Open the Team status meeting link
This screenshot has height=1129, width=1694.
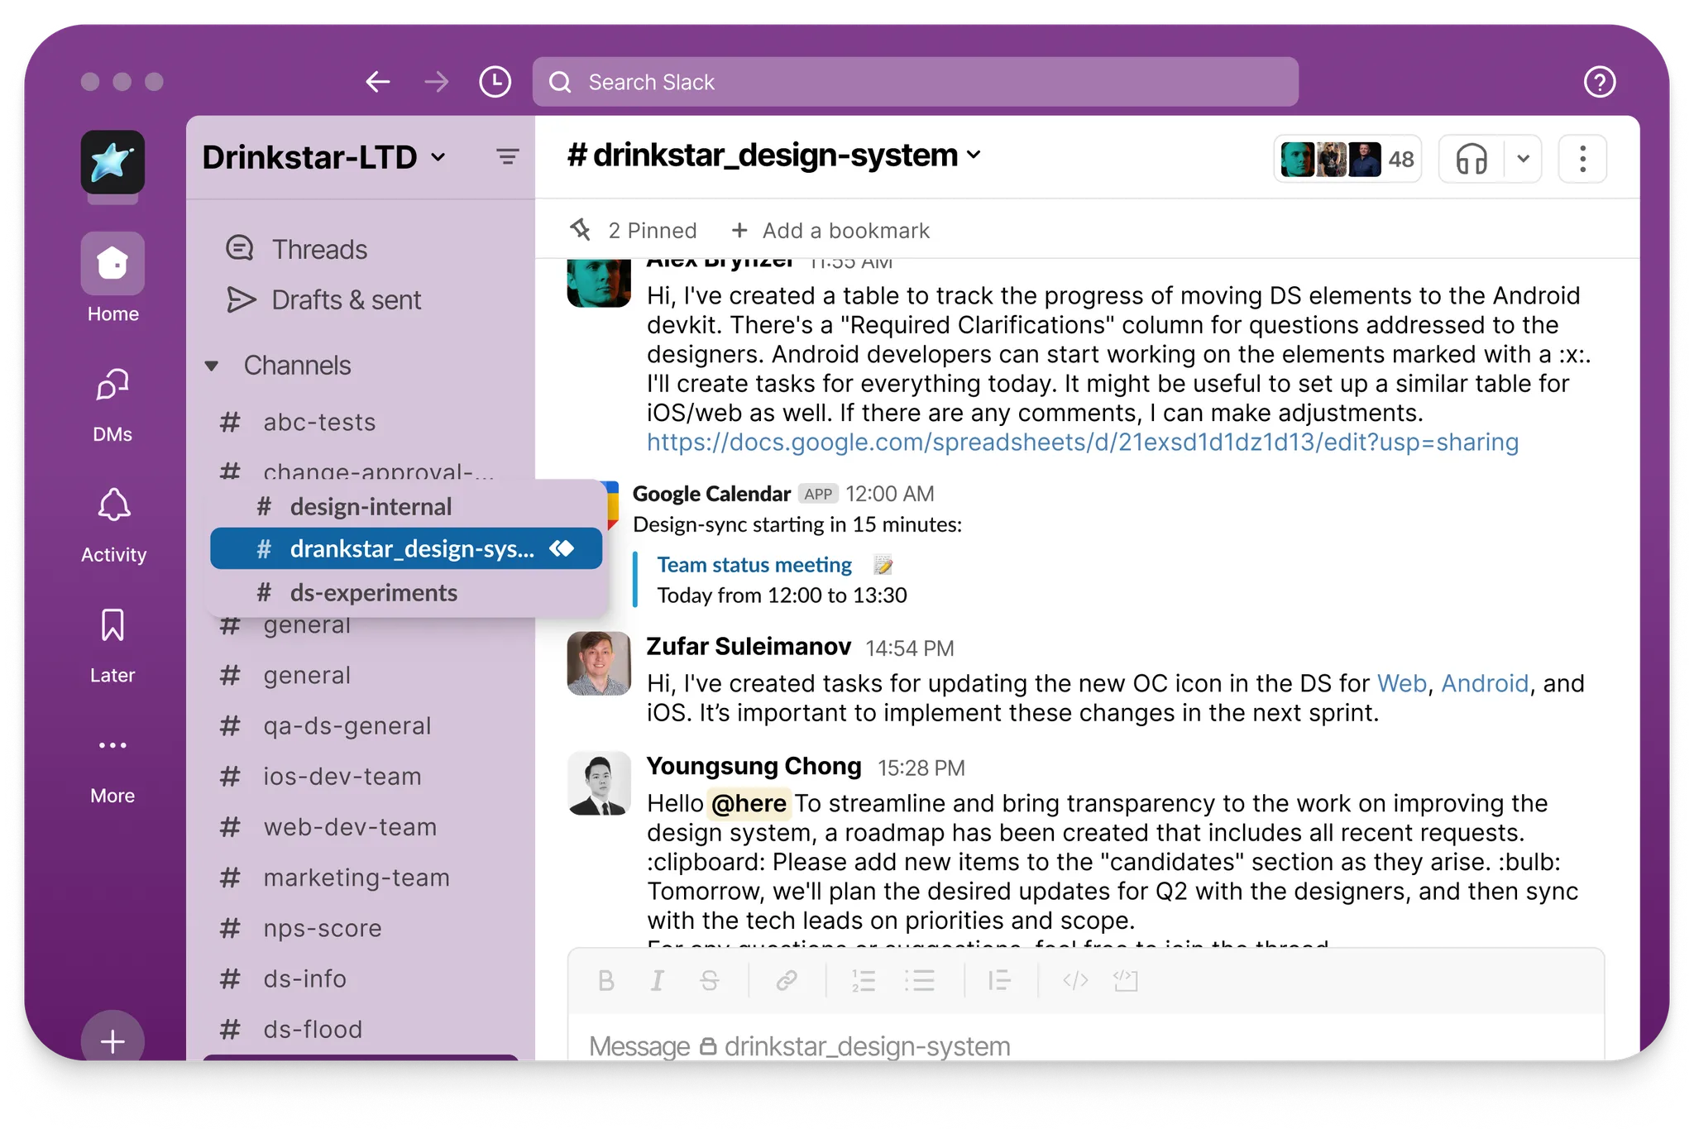tap(754, 565)
